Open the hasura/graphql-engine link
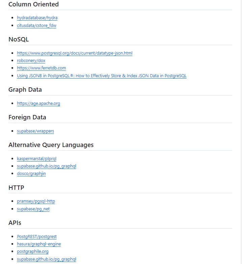This screenshot has height=264, width=242. click(x=39, y=244)
